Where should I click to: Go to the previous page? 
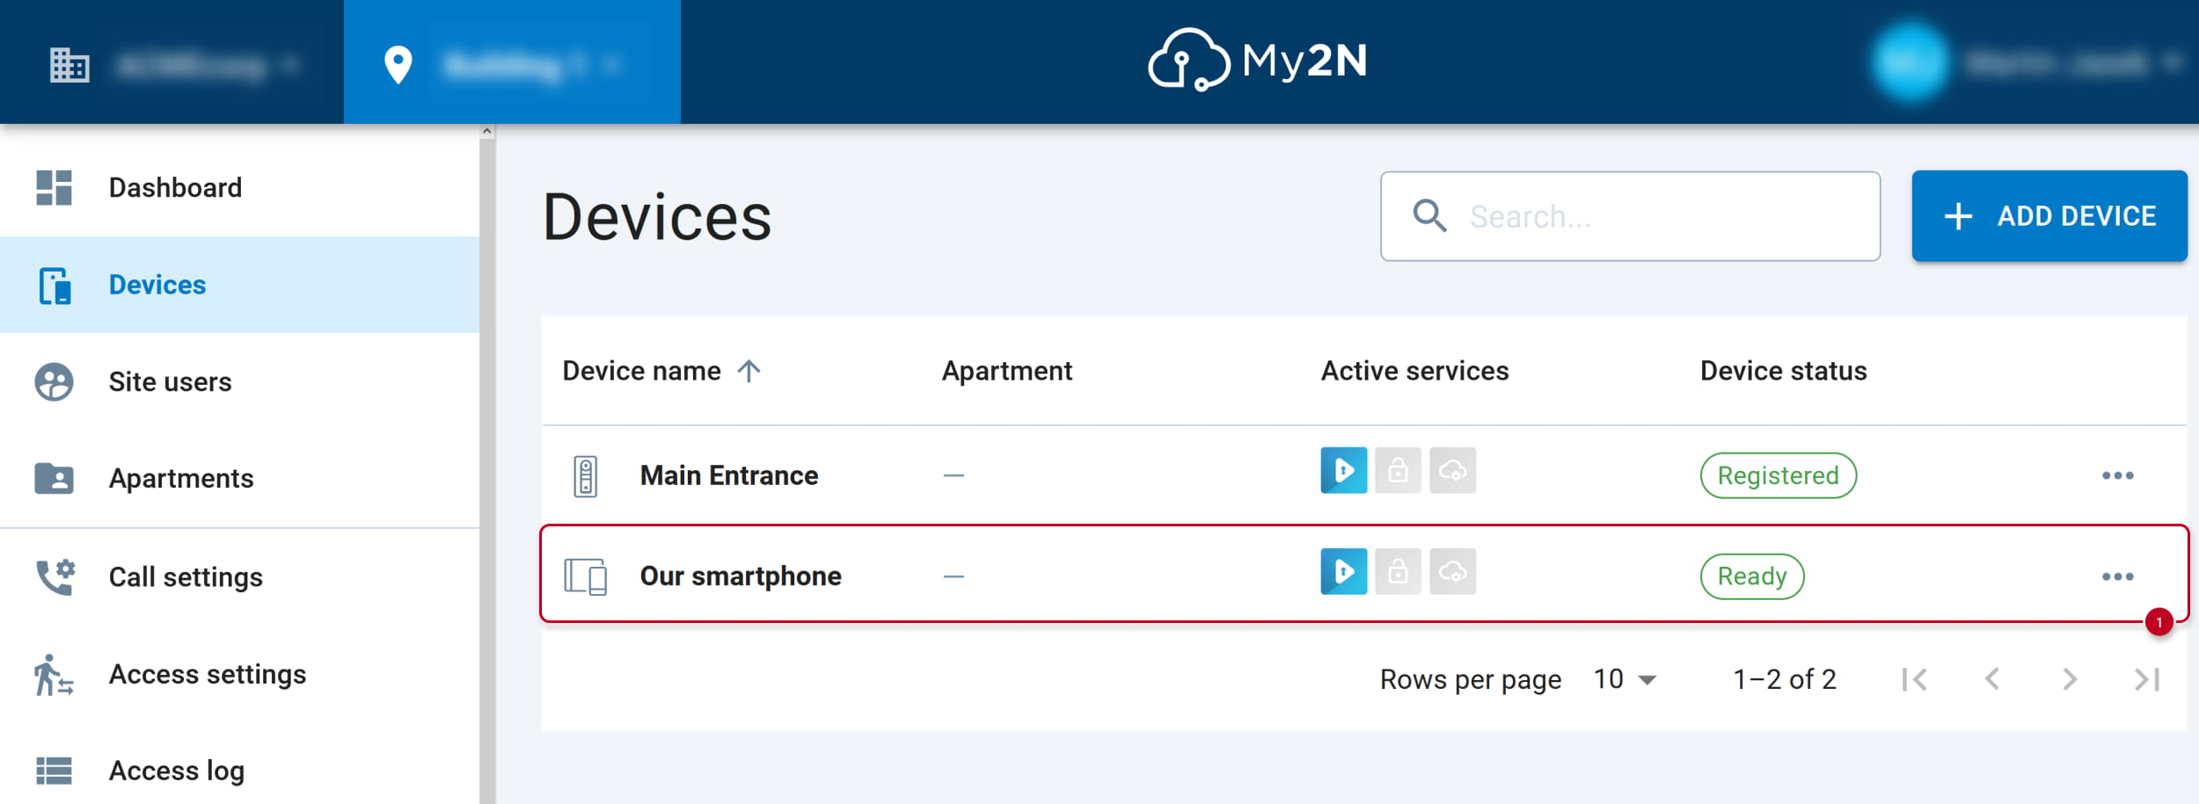(1991, 679)
